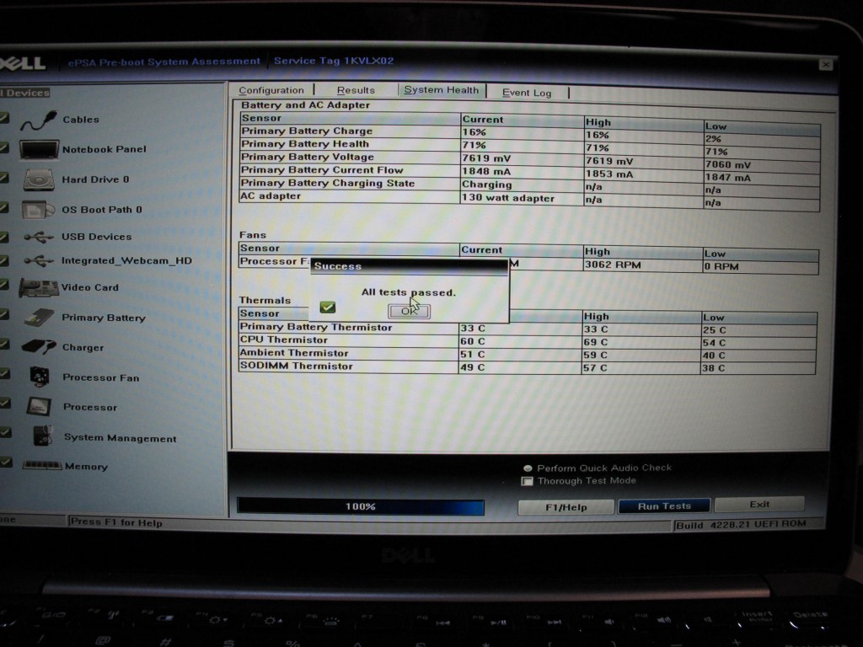
Task: Select the Notebook Panel icon
Action: coord(39,150)
